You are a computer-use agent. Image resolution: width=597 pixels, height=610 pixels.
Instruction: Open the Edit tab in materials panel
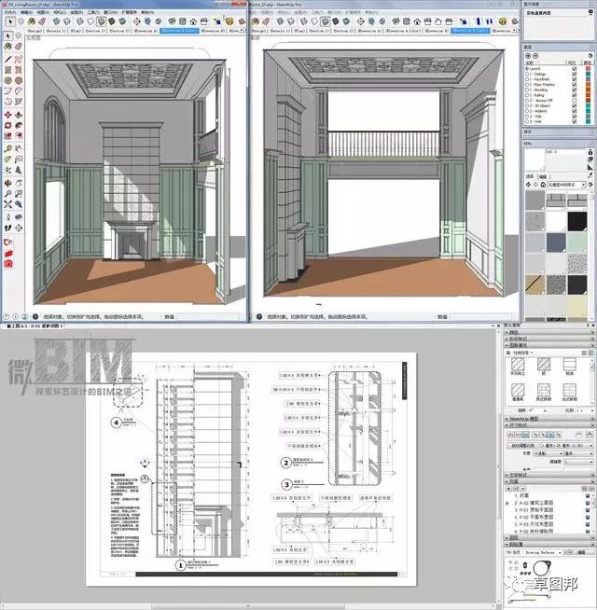[544, 175]
